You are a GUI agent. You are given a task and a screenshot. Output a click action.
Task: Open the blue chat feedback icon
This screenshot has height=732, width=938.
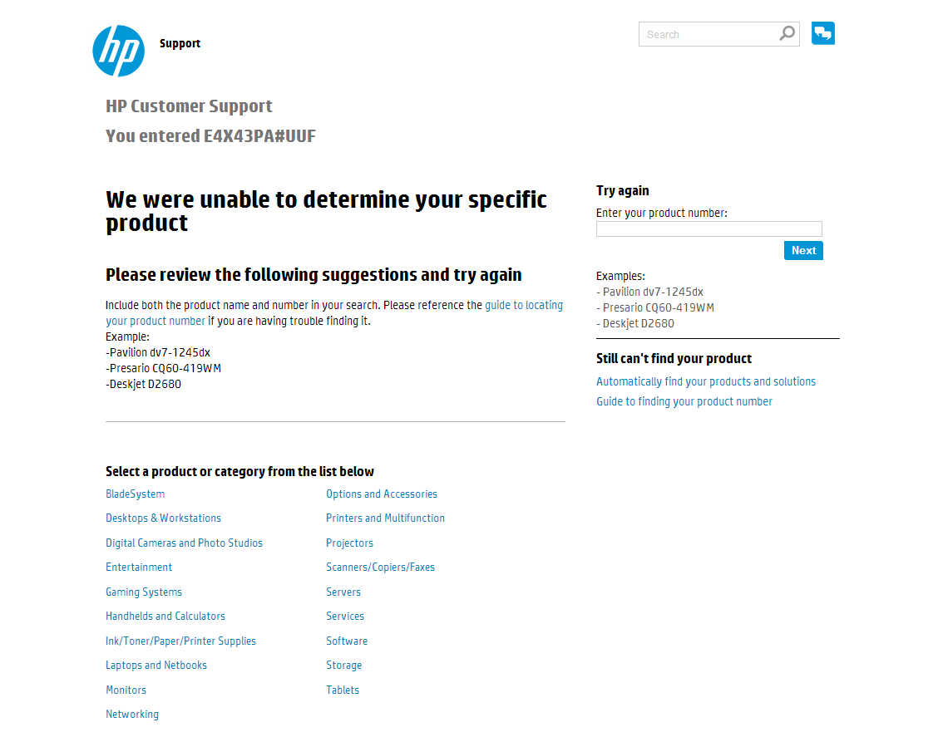[x=822, y=33]
